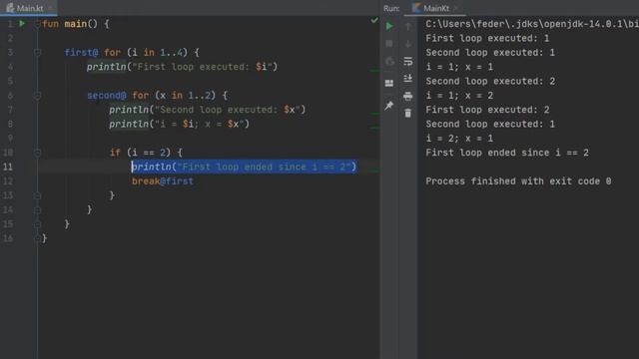Click the break@first statement
The width and height of the screenshot is (639, 359).
point(163,181)
